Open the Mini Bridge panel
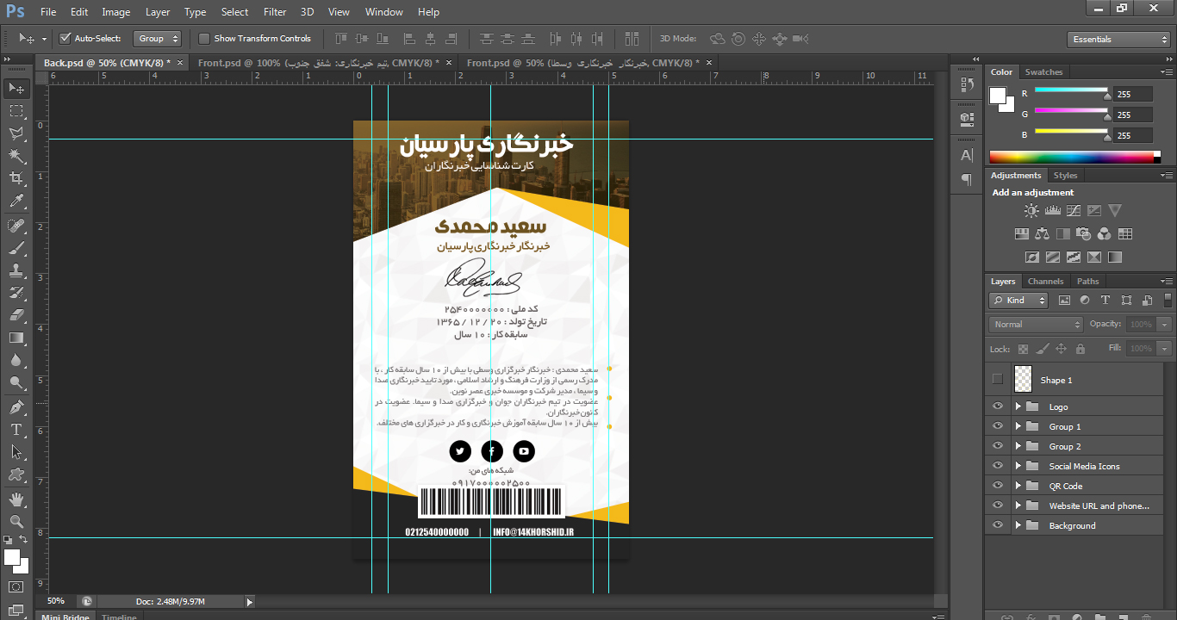Image resolution: width=1177 pixels, height=620 pixels. point(65,616)
